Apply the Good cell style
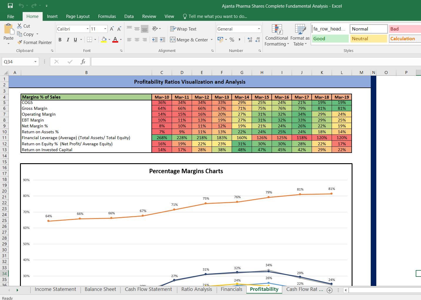 (x=330, y=39)
